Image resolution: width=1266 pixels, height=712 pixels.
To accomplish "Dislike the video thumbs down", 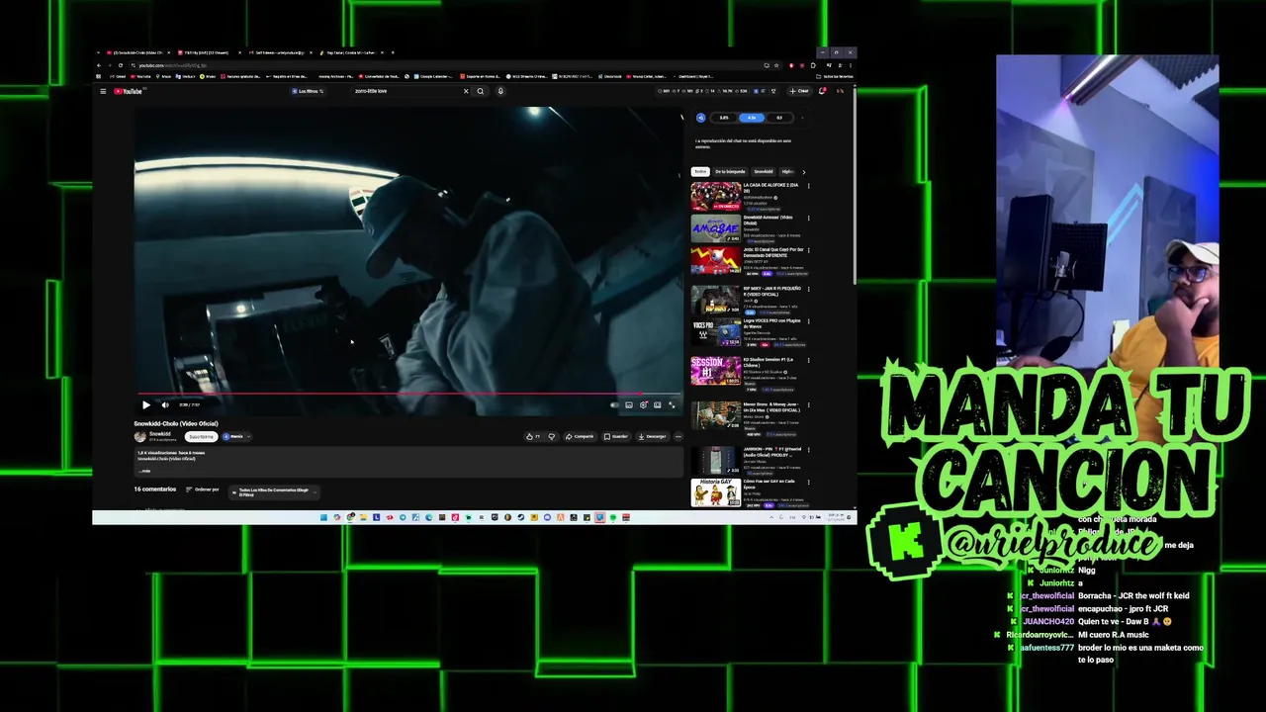I will coord(552,436).
